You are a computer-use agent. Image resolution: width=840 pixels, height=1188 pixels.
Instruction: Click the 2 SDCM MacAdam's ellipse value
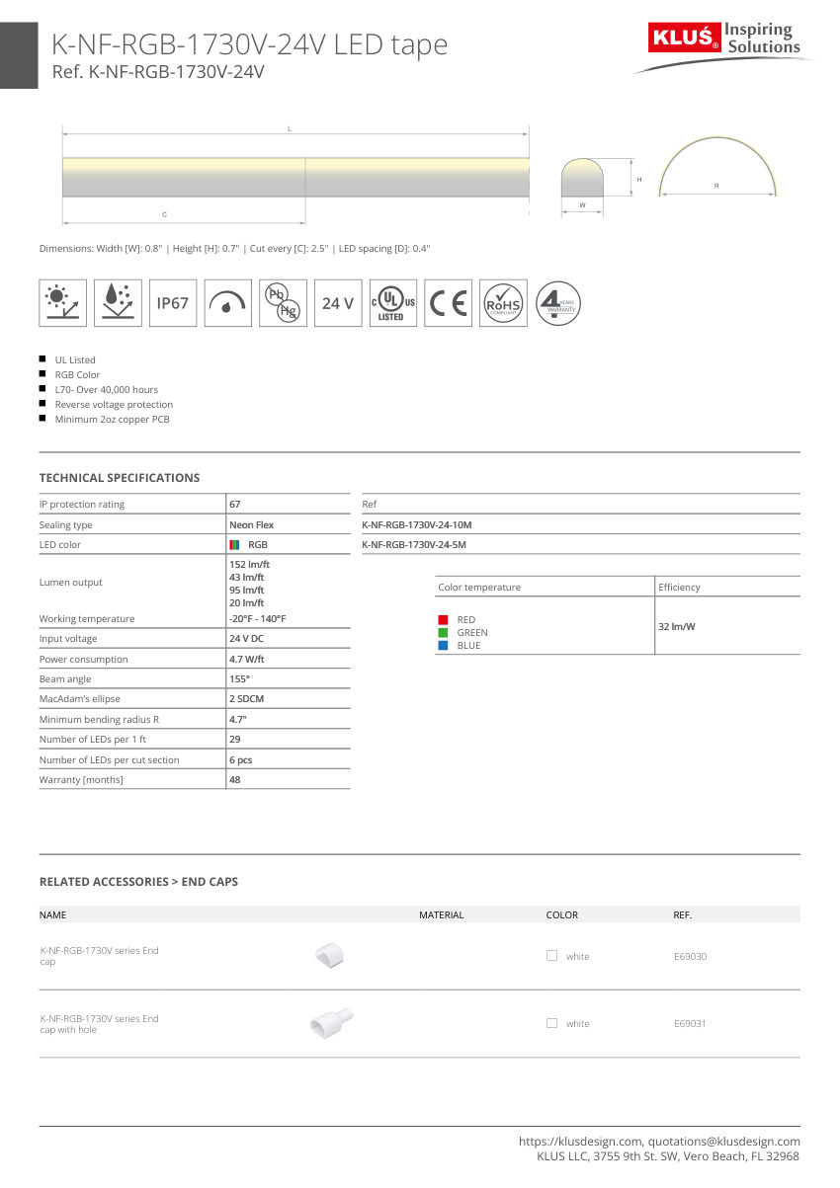point(246,699)
